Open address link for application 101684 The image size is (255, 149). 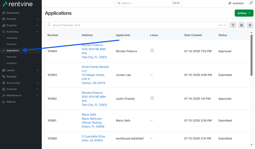[x=94, y=51]
